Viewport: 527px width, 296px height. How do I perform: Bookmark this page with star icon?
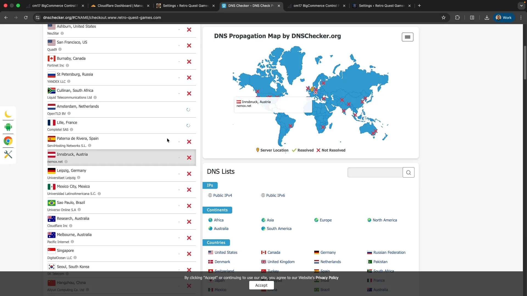tap(444, 18)
